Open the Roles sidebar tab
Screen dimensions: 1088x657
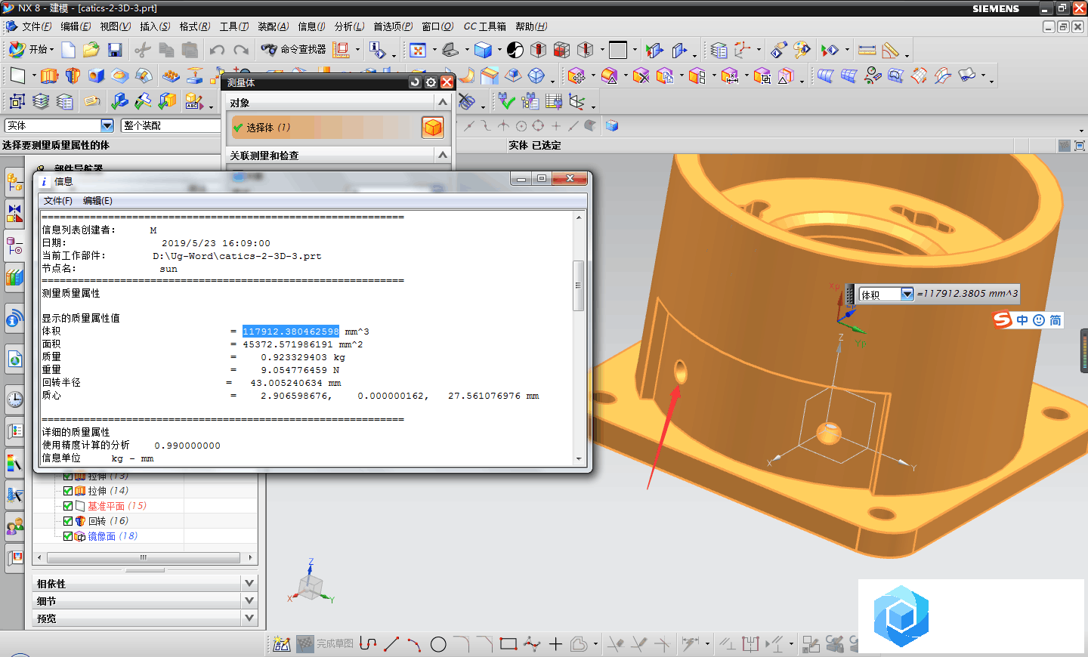(14, 526)
